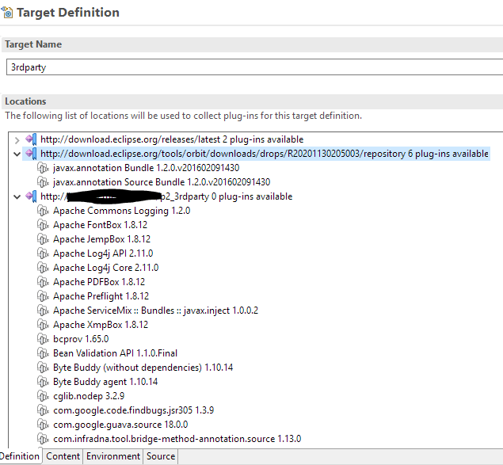Select Apache Log4j API 2.11.0 entry

[103, 253]
